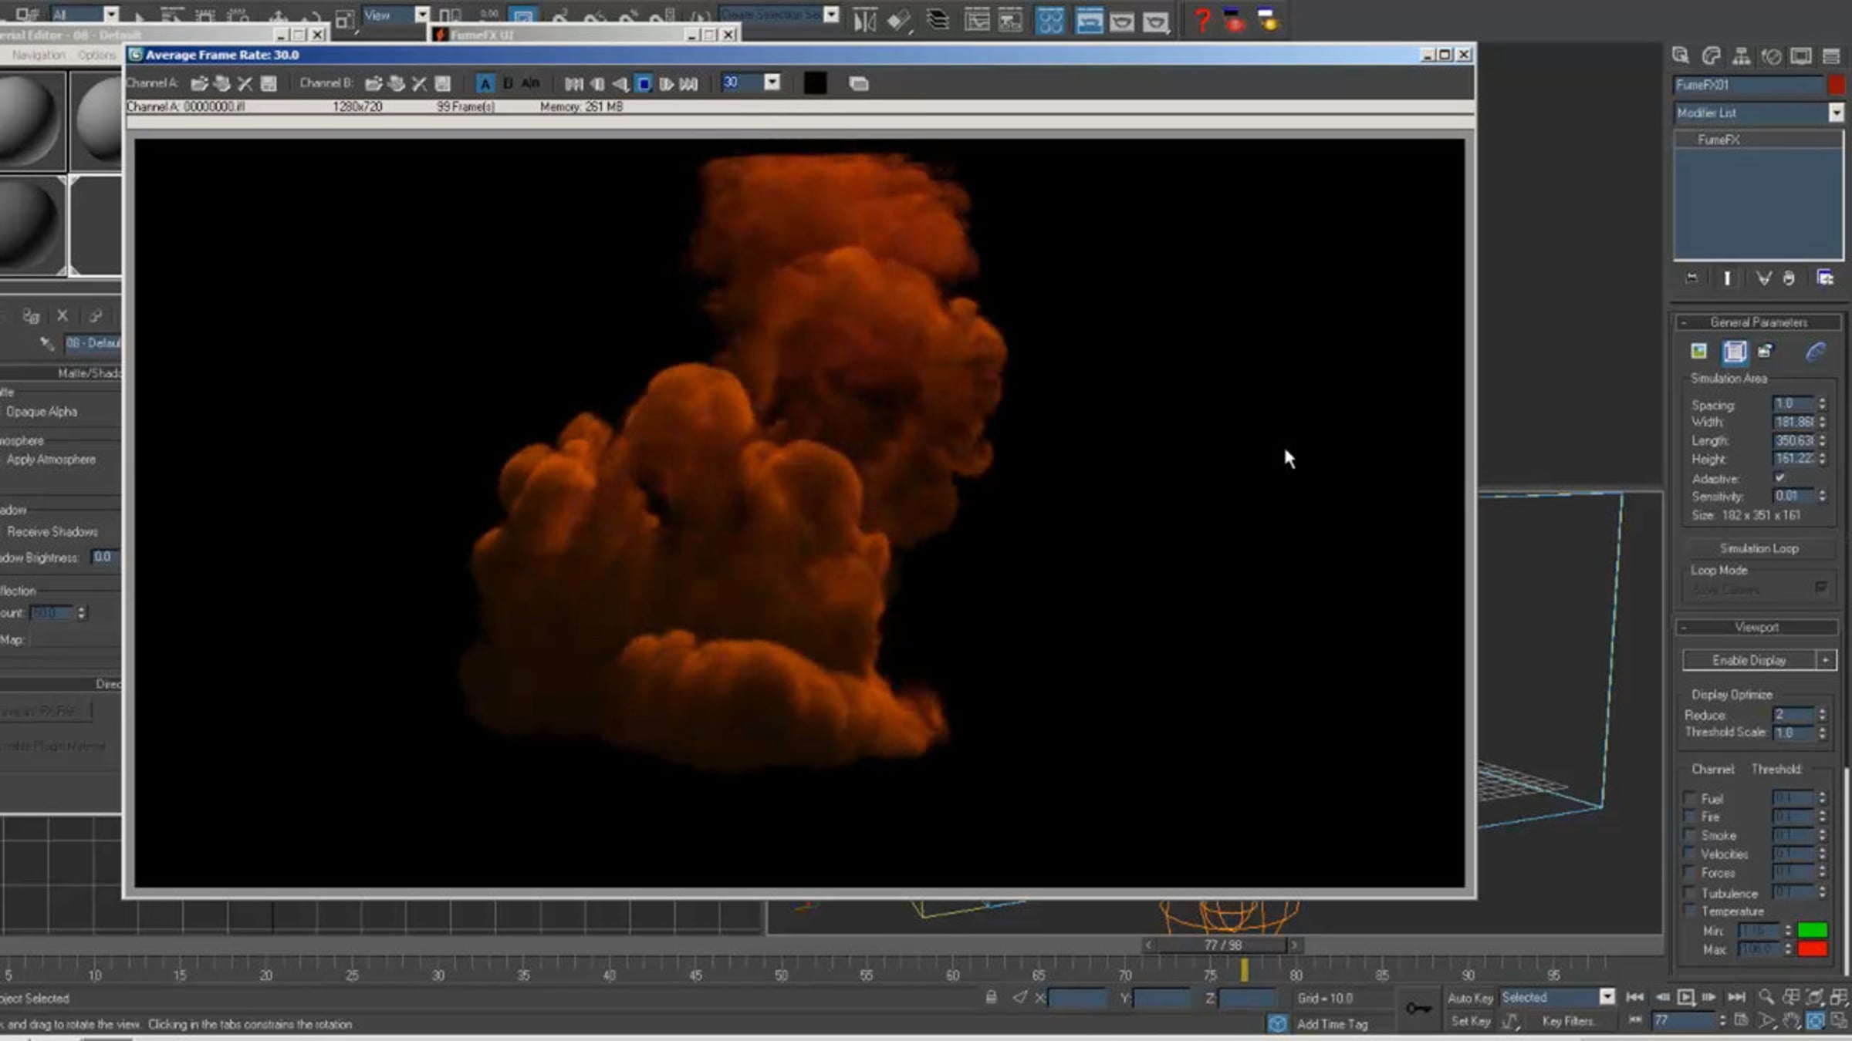Open the frame rate dropdown
The width and height of the screenshot is (1852, 1041).
coord(772,83)
